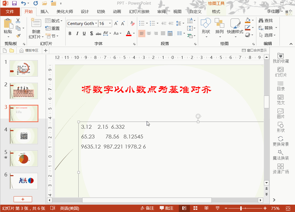The height and width of the screenshot is (212, 295).
Task: Switch to the 设计 Design tab
Action: (85, 12)
